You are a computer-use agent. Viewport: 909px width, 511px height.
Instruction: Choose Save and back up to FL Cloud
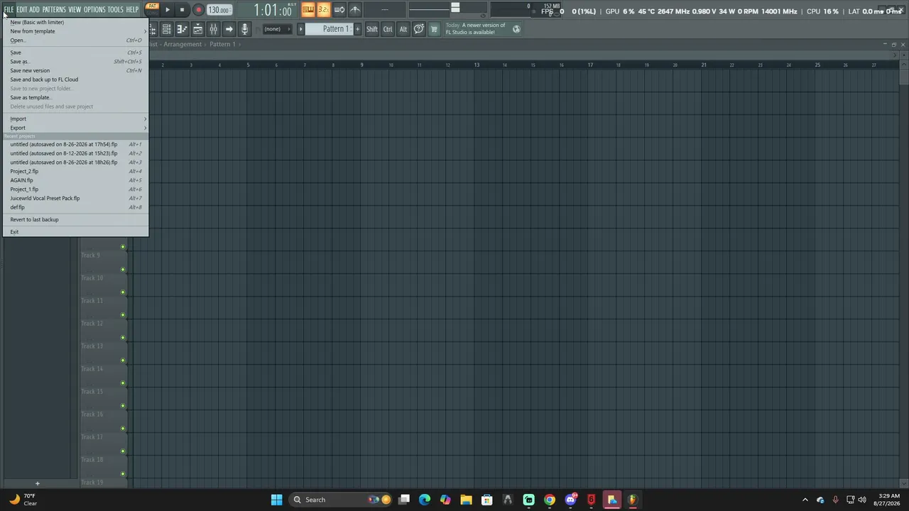(x=75, y=79)
